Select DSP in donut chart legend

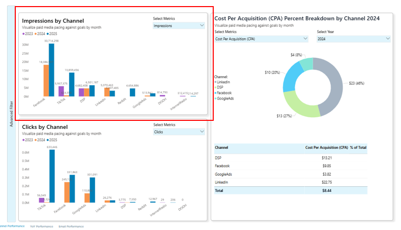[x=221, y=87]
